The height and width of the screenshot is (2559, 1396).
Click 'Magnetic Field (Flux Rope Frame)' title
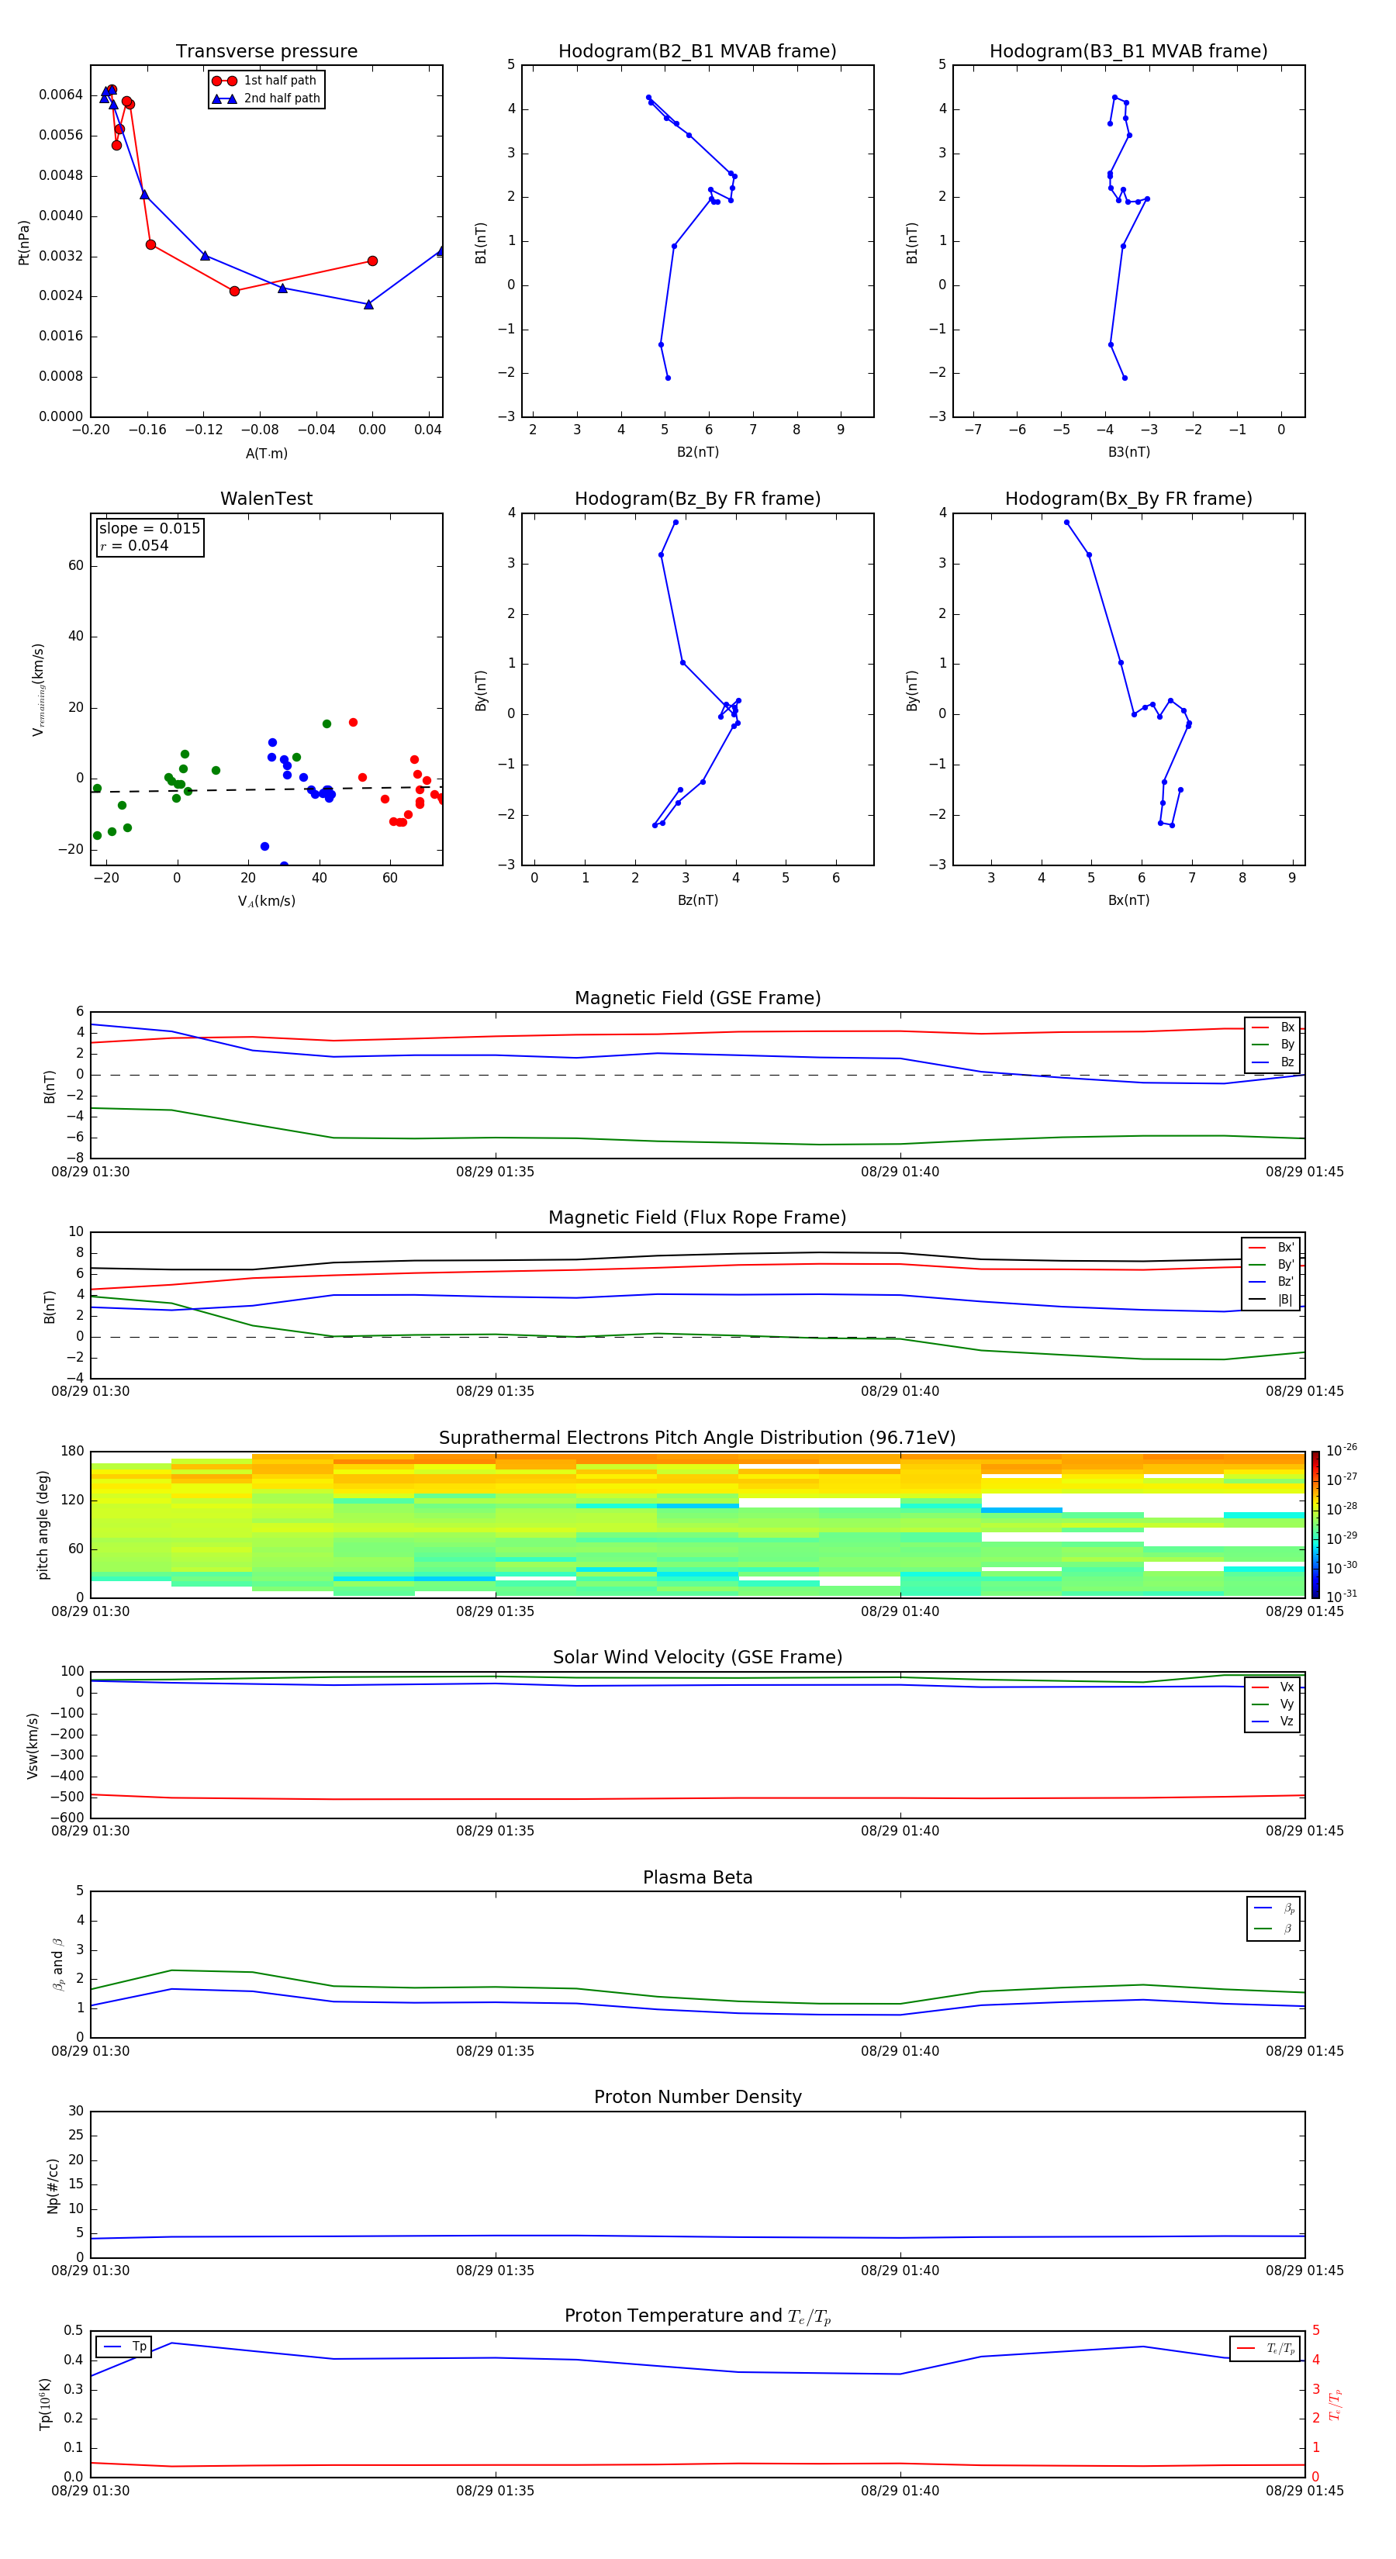click(697, 1217)
